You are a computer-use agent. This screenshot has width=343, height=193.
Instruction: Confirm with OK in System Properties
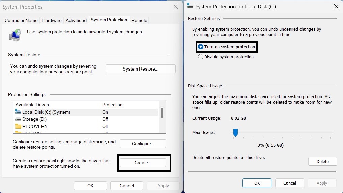click(x=90, y=186)
